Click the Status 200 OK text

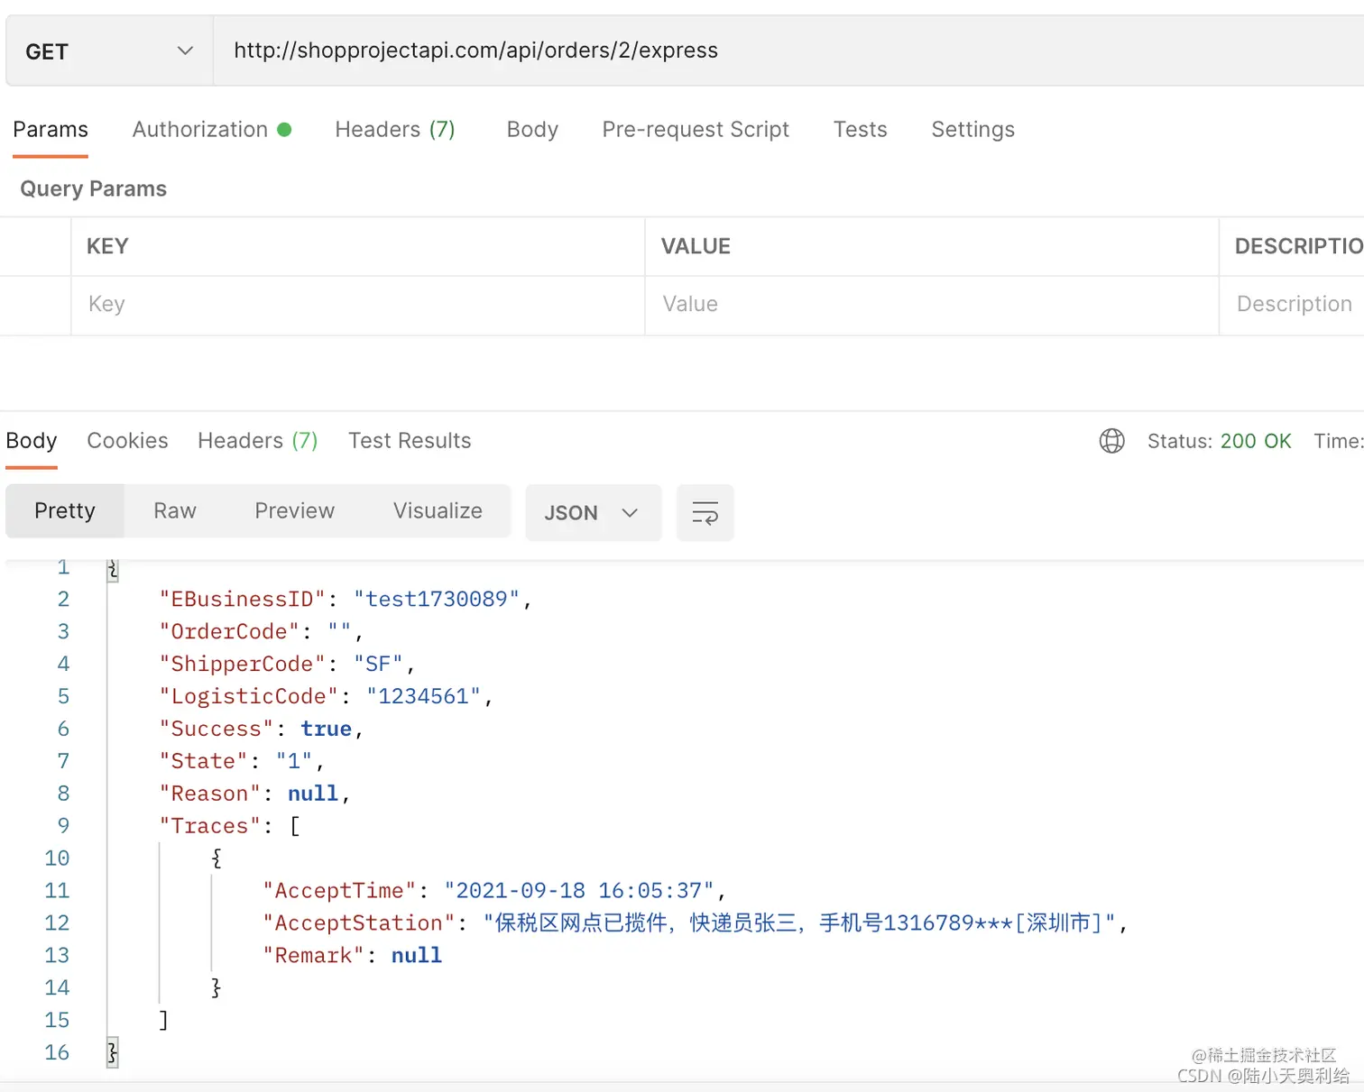pyautogui.click(x=1219, y=441)
